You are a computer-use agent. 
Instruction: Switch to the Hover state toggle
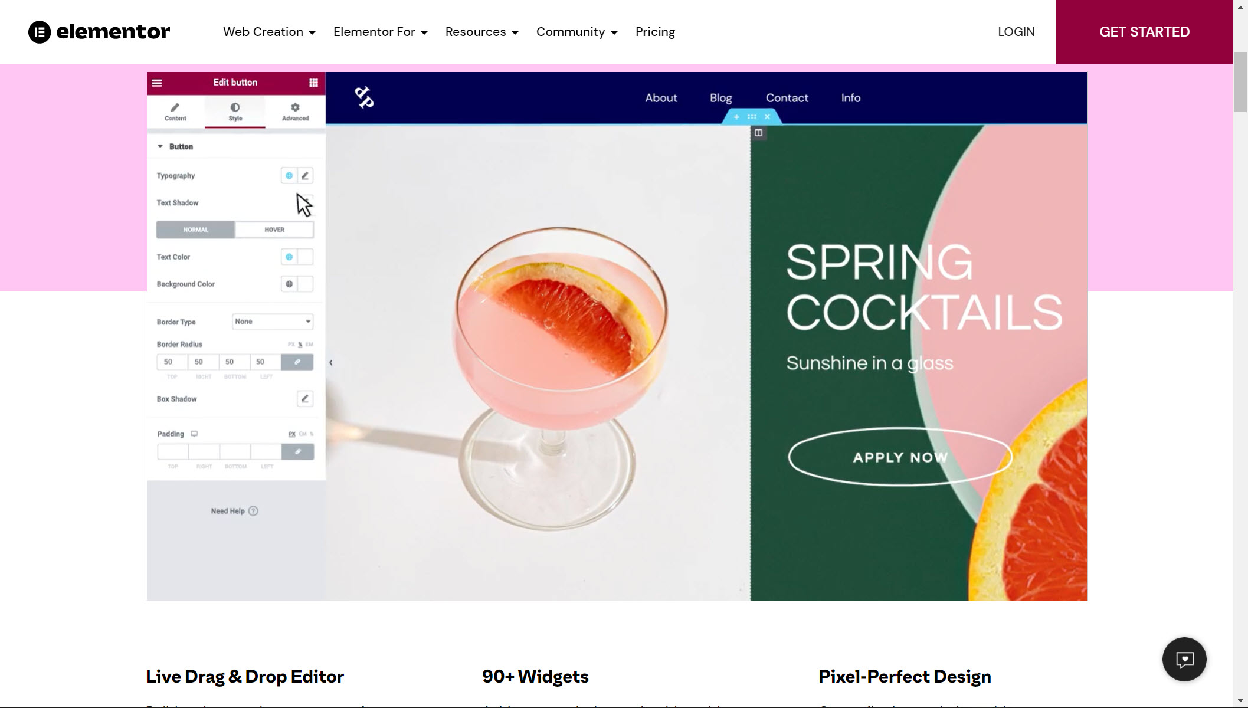click(x=274, y=230)
